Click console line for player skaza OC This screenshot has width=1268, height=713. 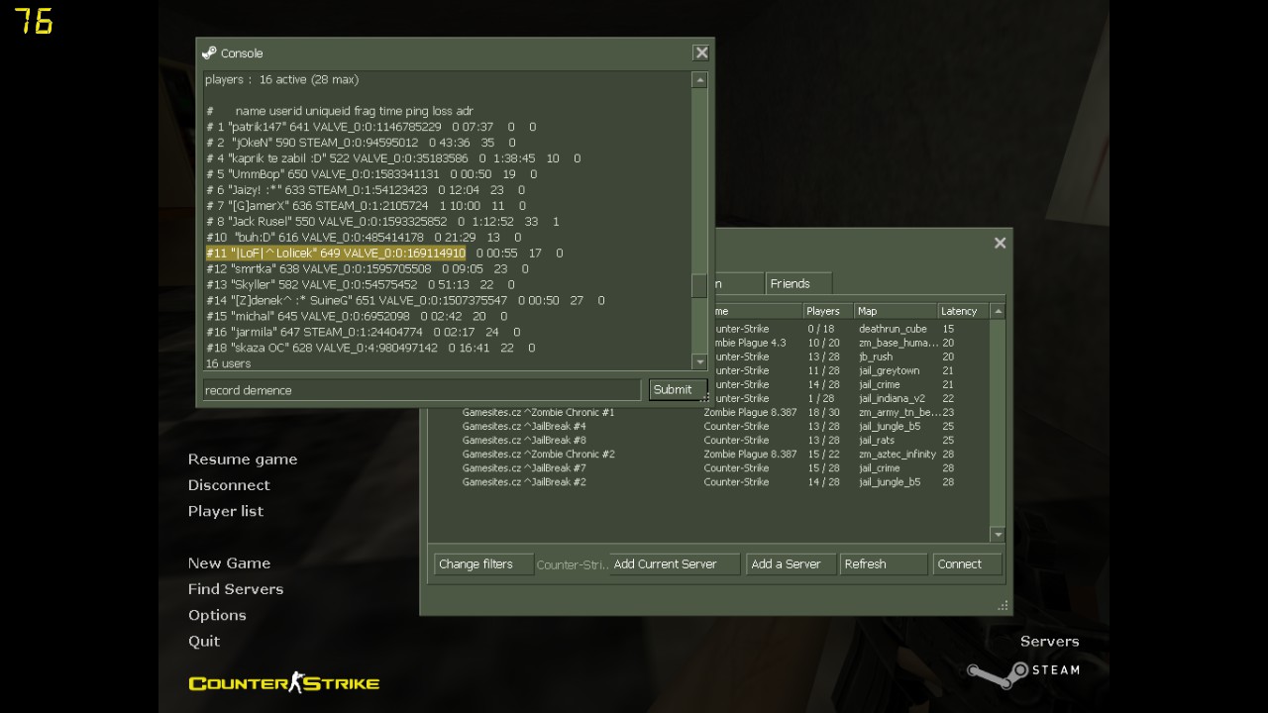[x=370, y=348]
